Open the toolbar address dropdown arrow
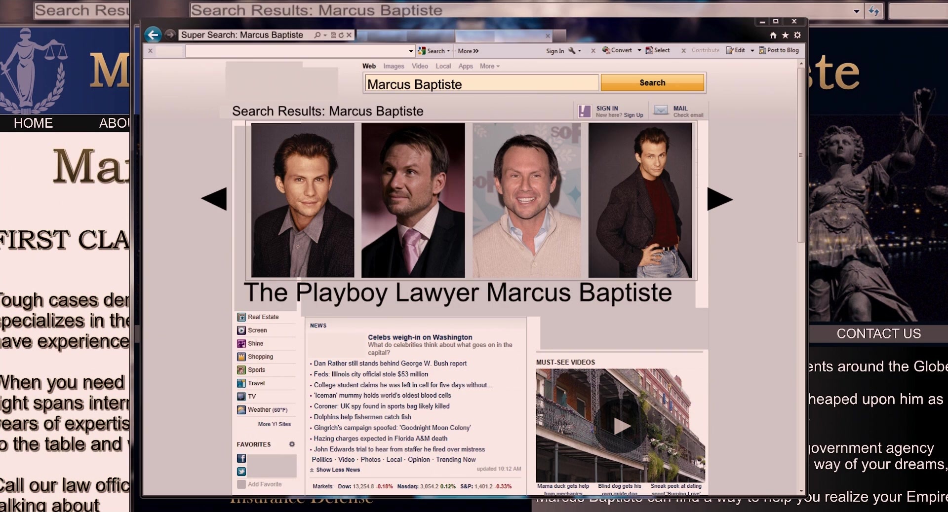The image size is (948, 512). (411, 51)
